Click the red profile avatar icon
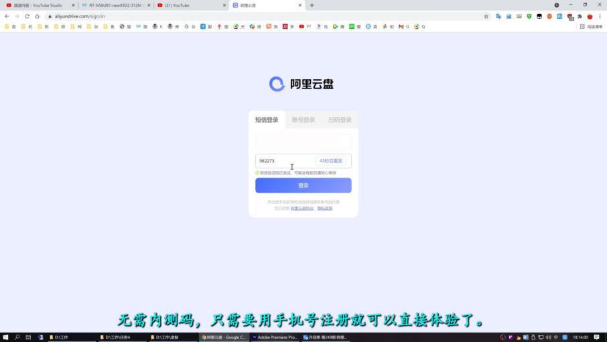The image size is (607, 342). [x=590, y=16]
